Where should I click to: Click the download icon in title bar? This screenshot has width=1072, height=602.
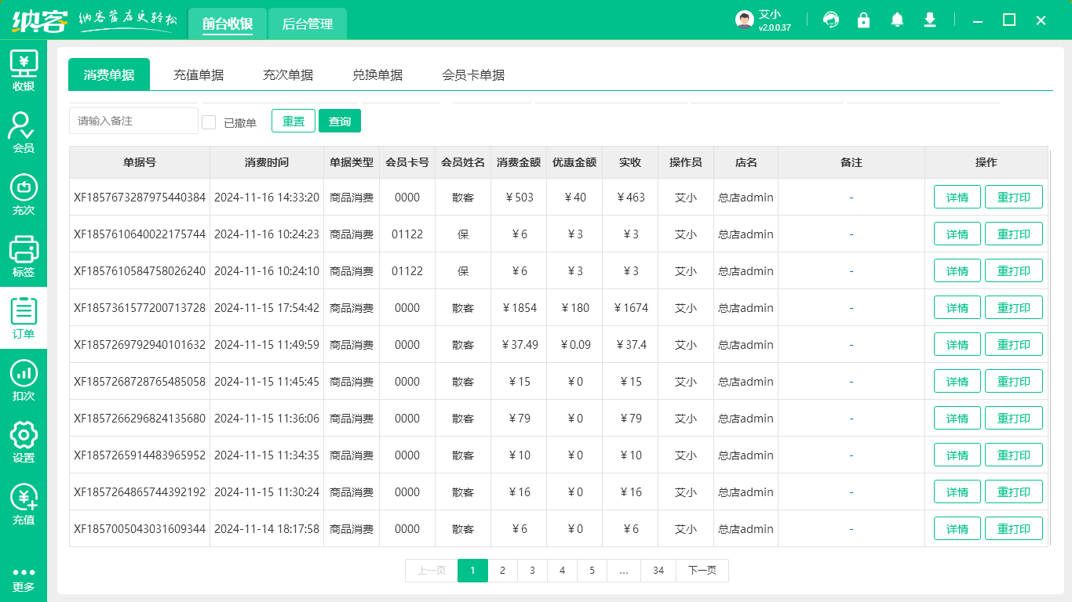(930, 20)
